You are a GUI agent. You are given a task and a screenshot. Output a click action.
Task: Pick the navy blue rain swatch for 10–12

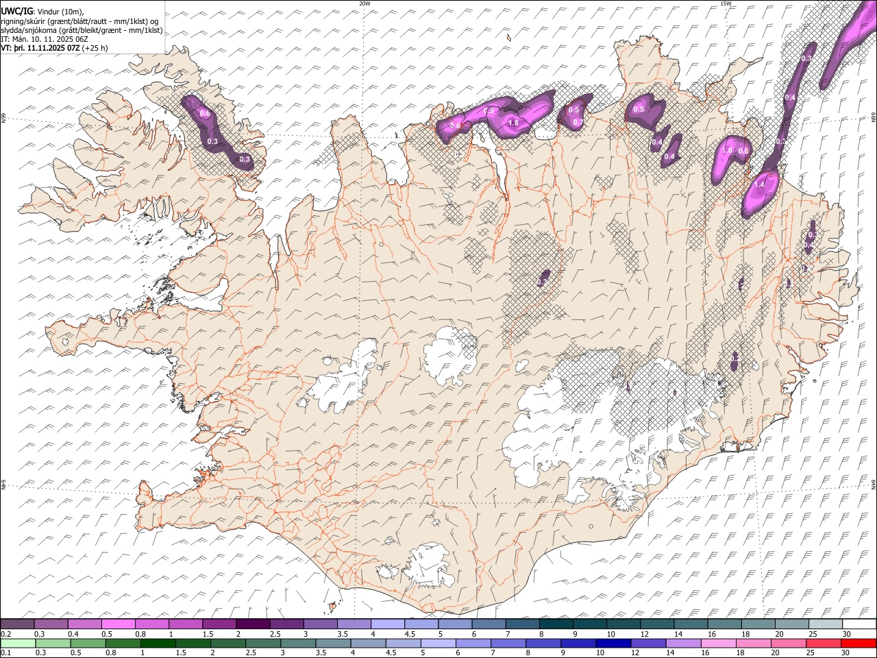click(x=614, y=643)
